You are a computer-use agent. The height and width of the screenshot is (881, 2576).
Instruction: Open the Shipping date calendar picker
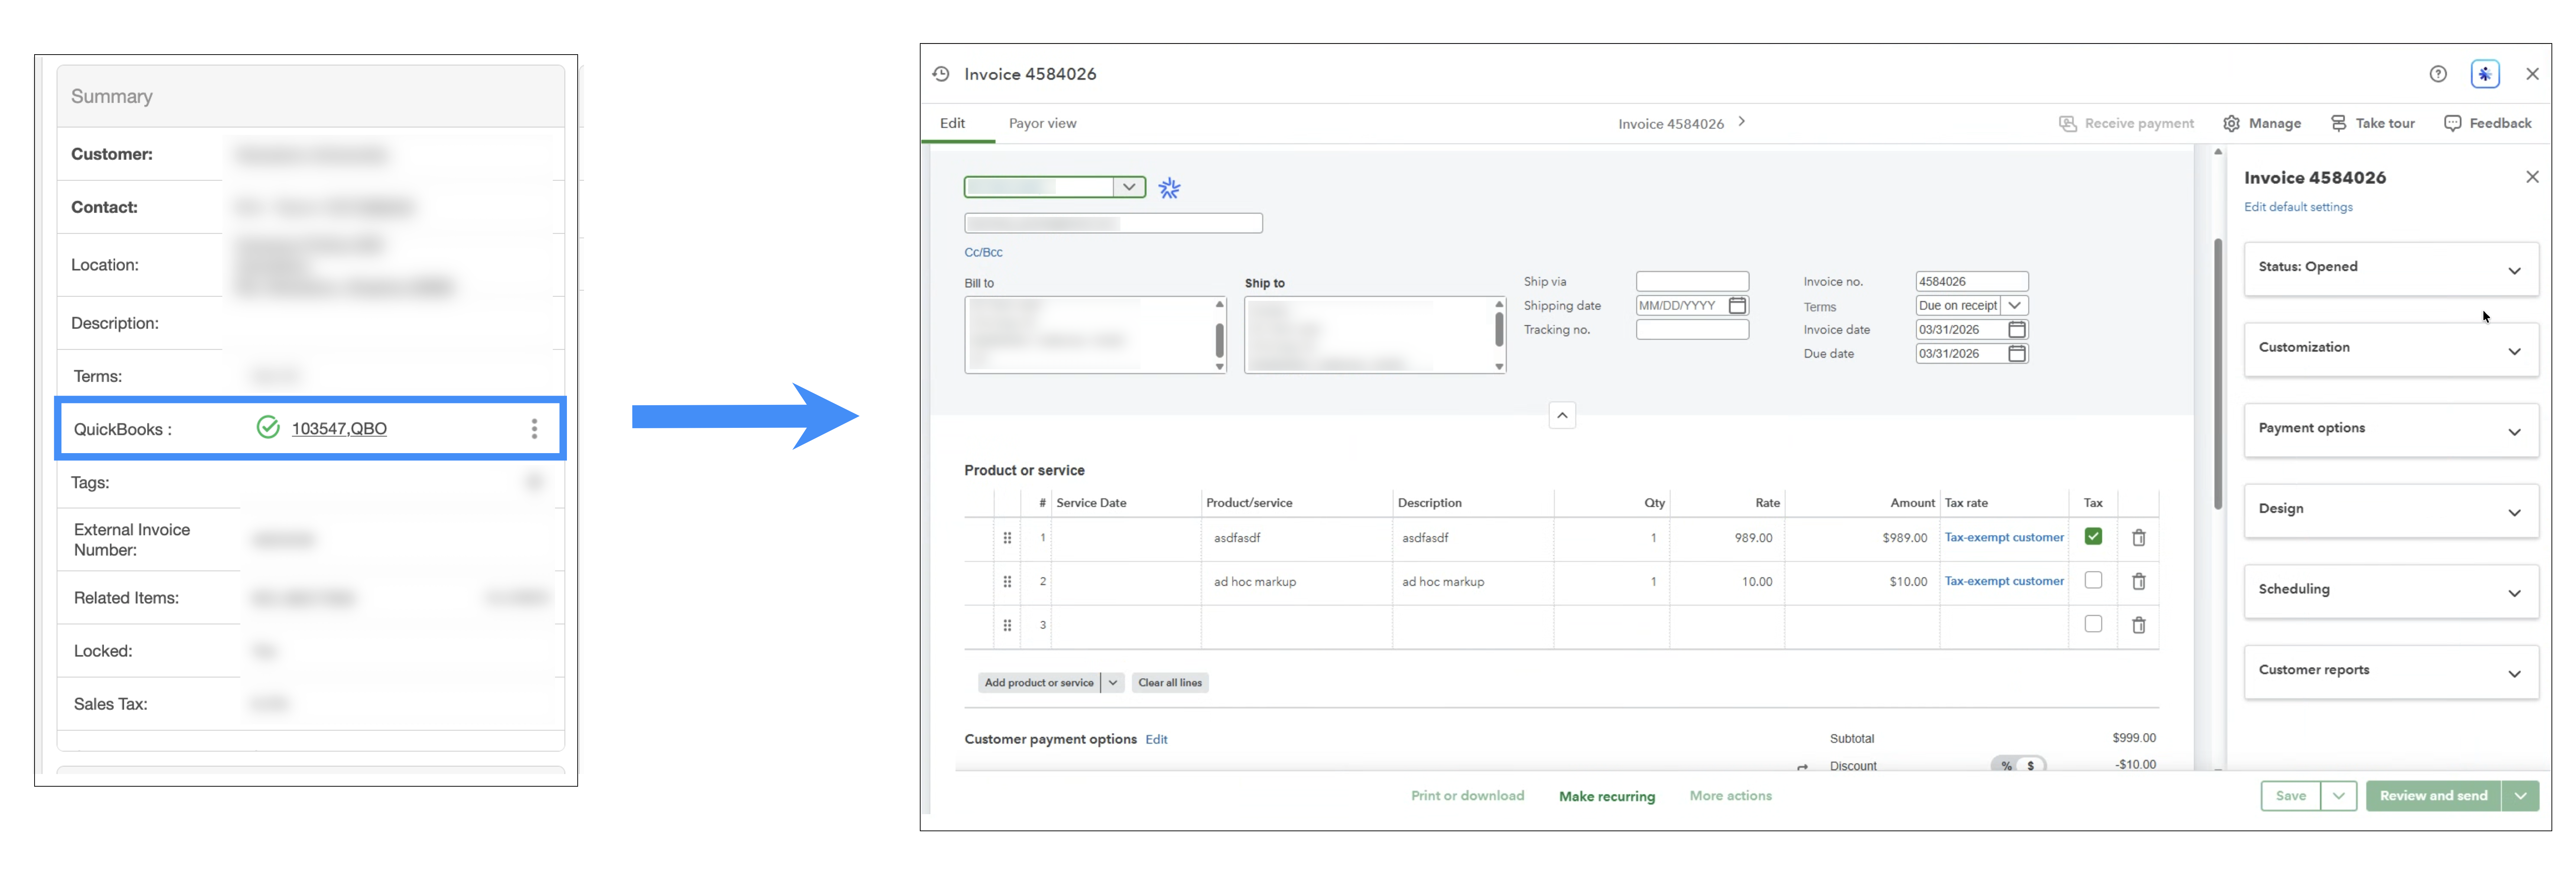[1737, 306]
